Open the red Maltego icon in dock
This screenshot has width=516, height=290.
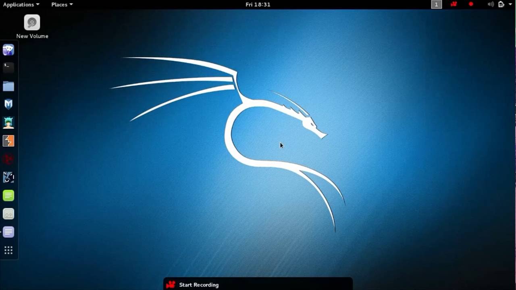tap(8, 159)
